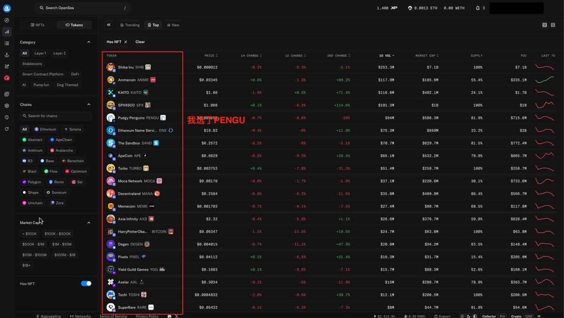Viewport: 564px width, 318px height.
Task: Select Collector mode in footer
Action: 489,316
